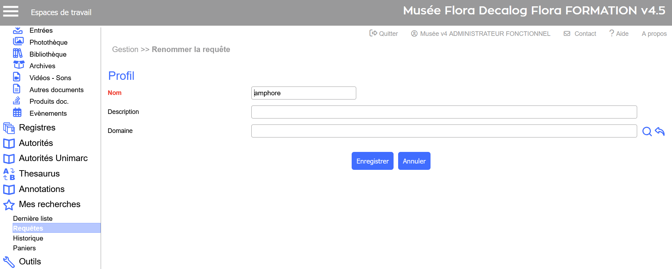Click the Domaine search magnifier icon

[x=647, y=132]
